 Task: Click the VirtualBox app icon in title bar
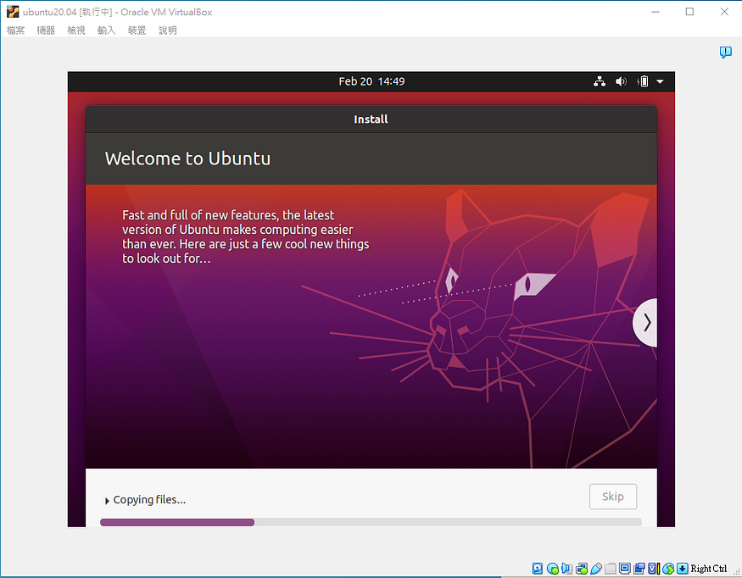point(13,12)
